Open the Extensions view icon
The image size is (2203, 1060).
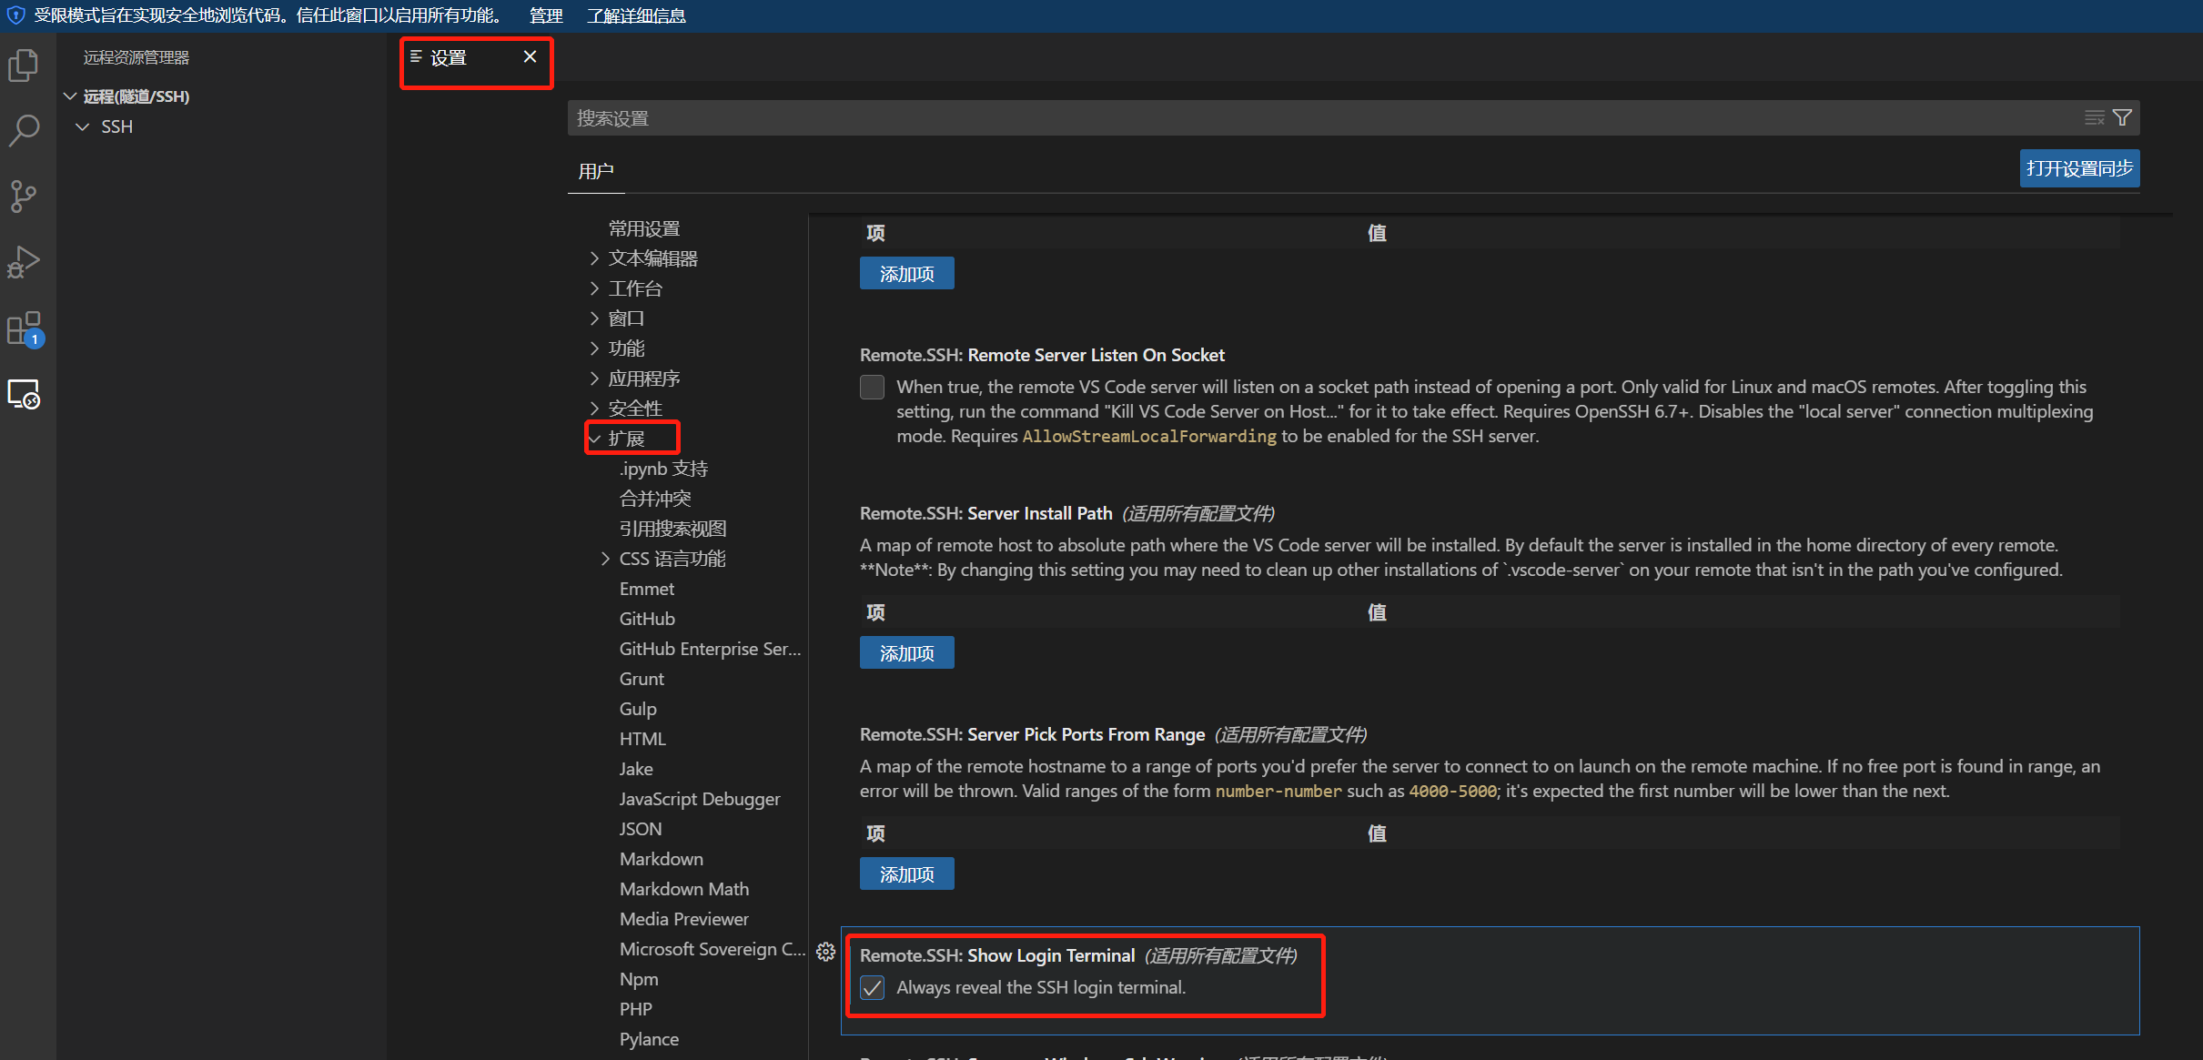click(24, 328)
